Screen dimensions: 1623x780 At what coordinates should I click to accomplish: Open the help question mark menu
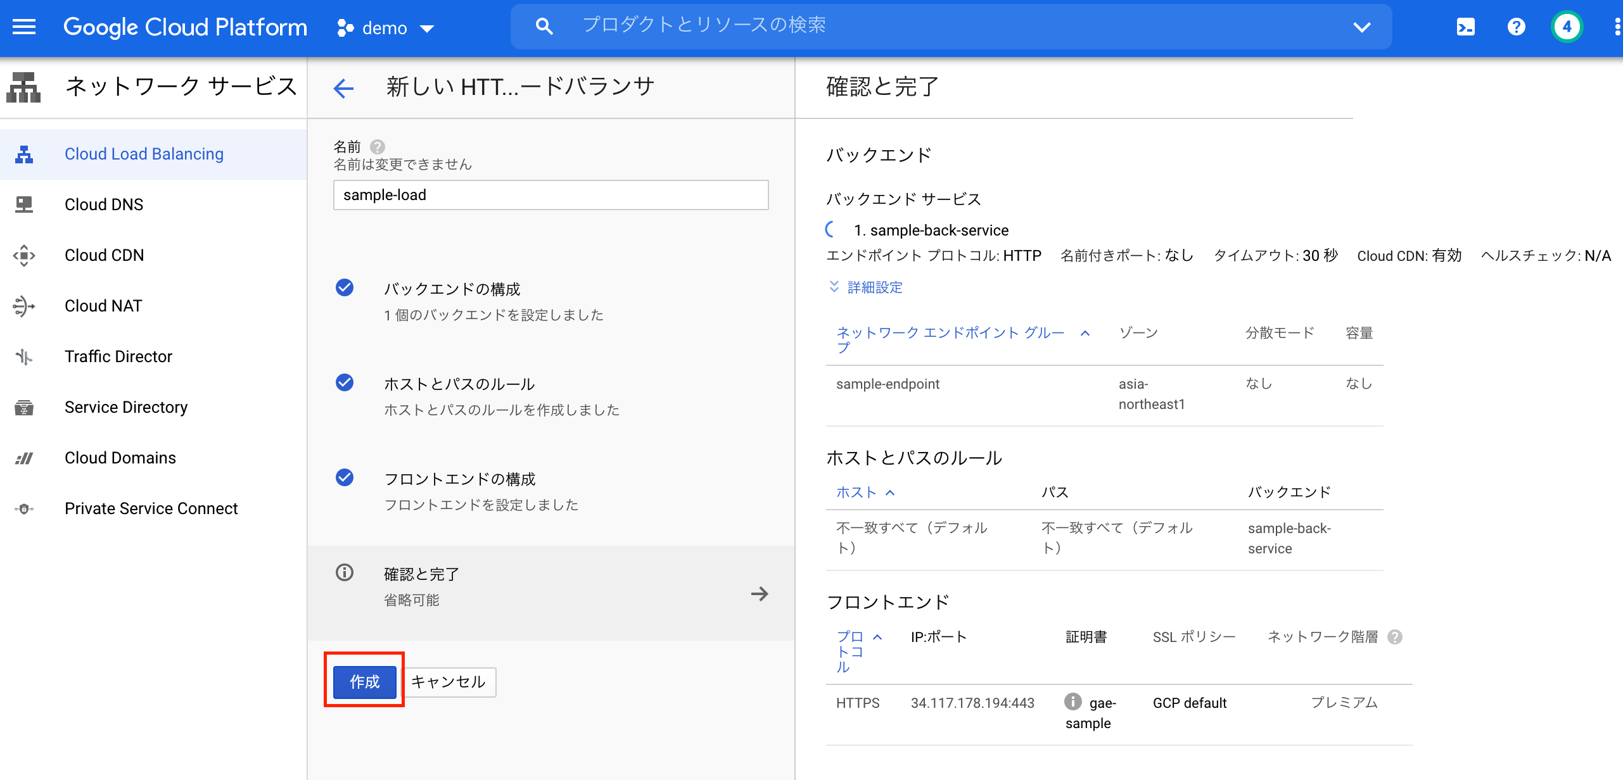pos(1516,27)
